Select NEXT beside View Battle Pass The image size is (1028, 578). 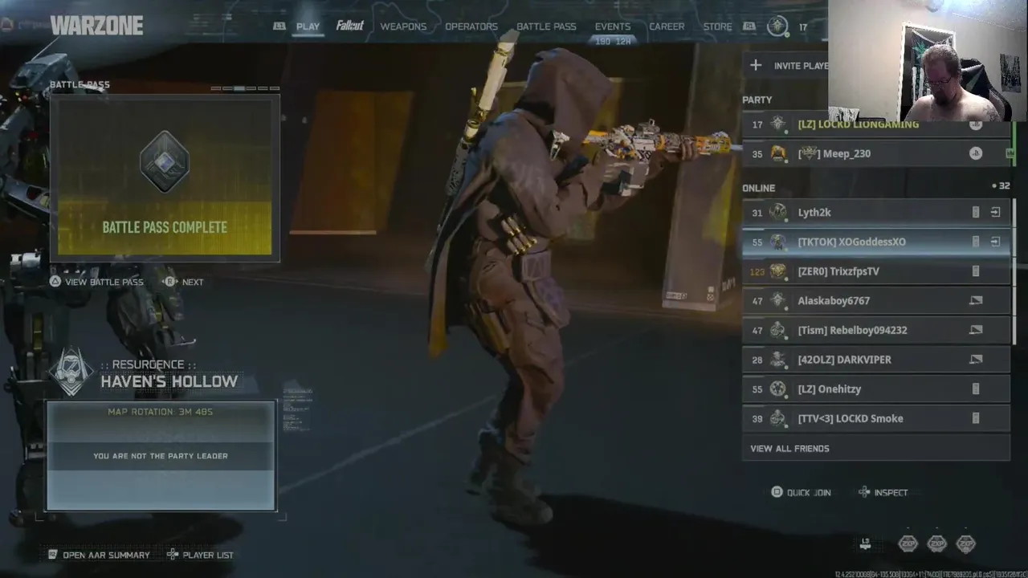pos(184,282)
